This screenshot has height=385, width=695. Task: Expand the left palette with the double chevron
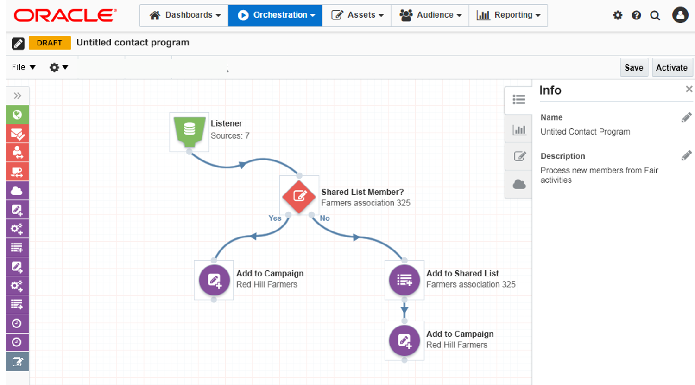[18, 96]
